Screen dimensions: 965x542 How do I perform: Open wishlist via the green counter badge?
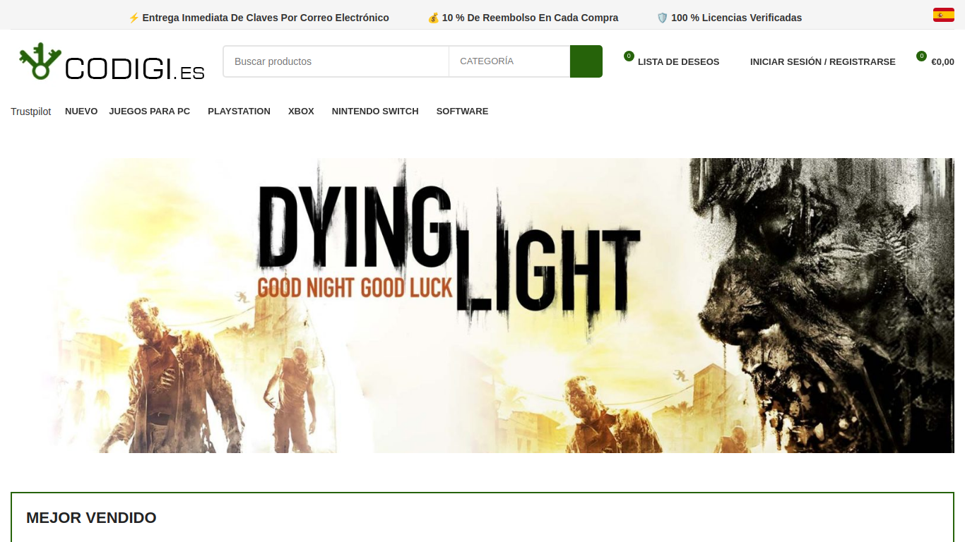[629, 56]
